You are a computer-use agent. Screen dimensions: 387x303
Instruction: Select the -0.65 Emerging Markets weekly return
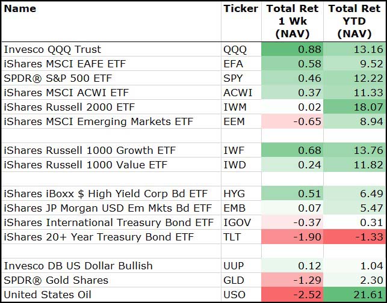(292, 121)
